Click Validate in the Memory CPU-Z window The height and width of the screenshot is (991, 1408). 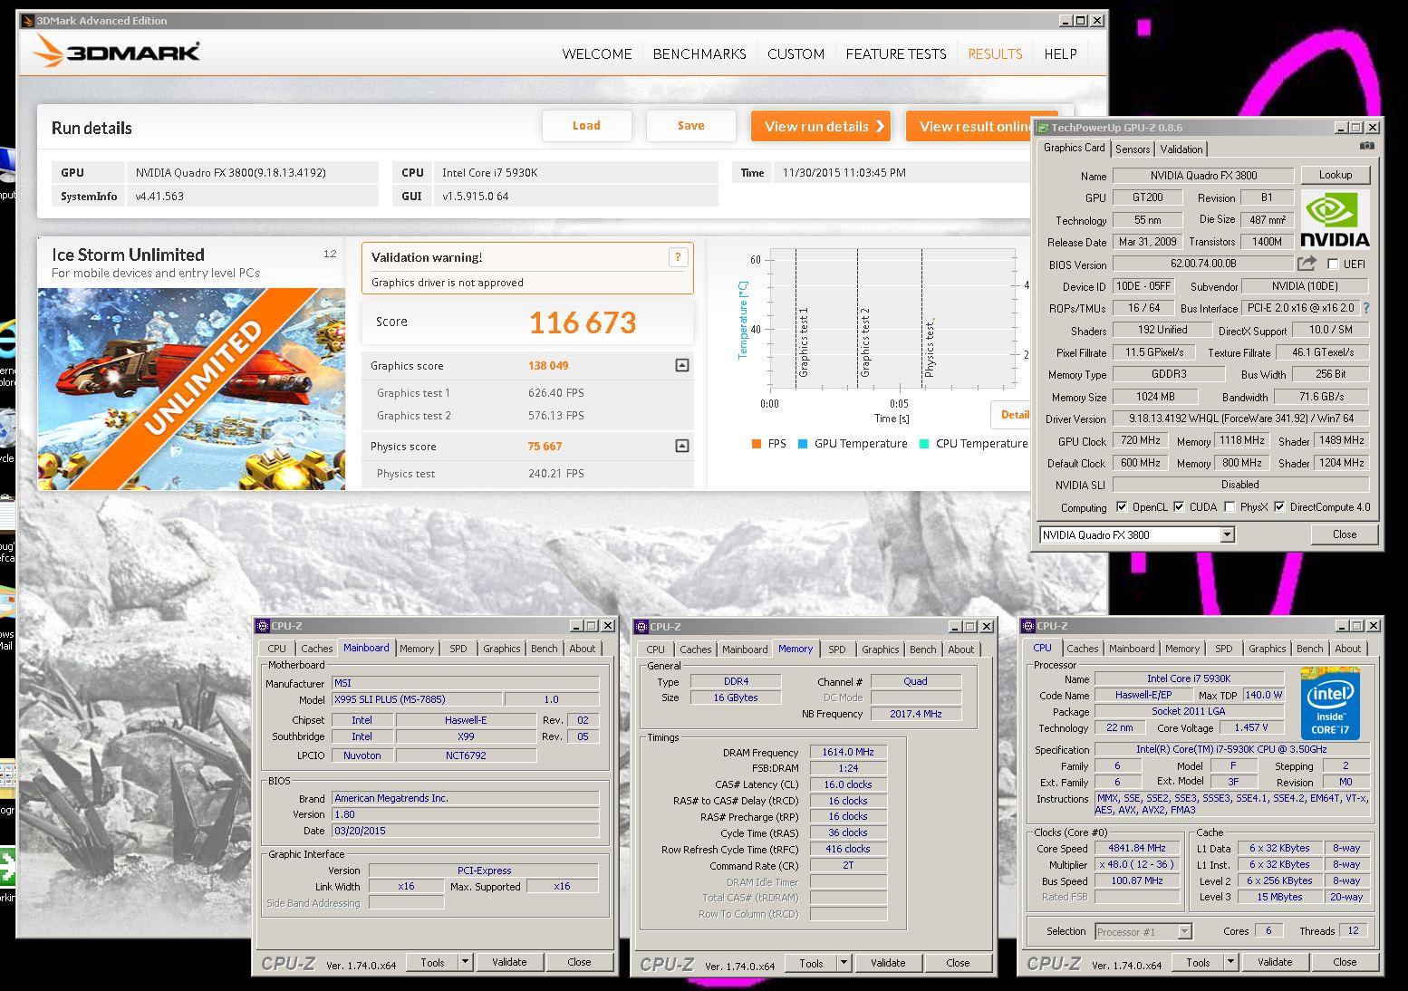888,963
